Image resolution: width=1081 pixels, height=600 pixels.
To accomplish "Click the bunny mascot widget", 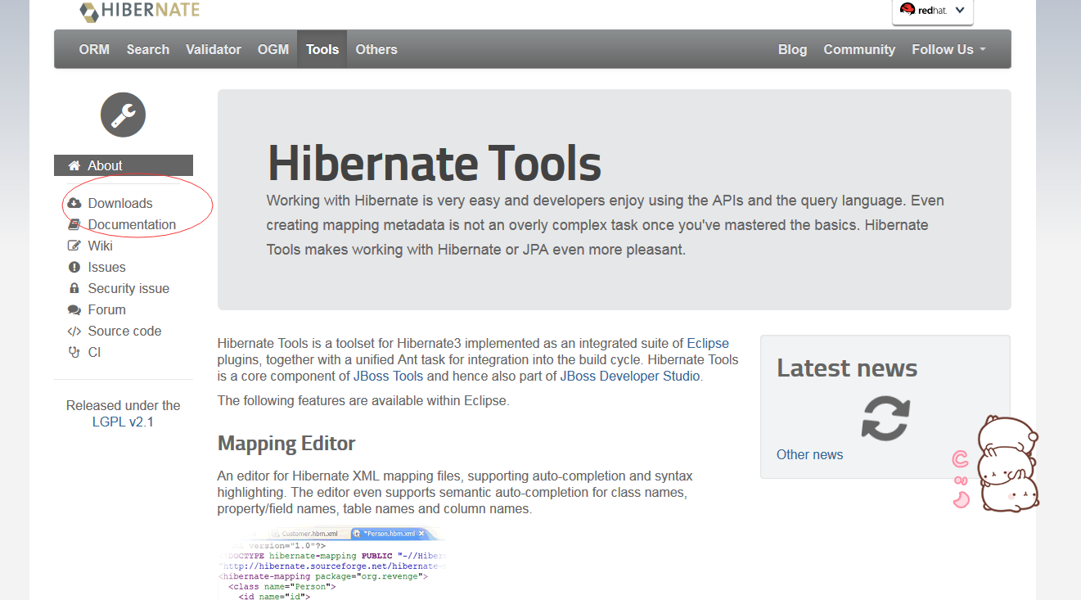I will (1007, 463).
